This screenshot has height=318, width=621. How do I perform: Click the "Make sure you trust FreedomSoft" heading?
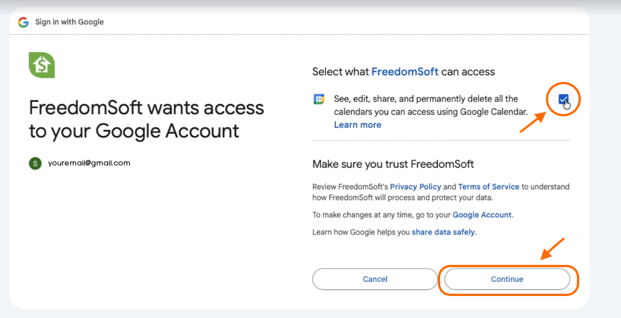tap(393, 164)
